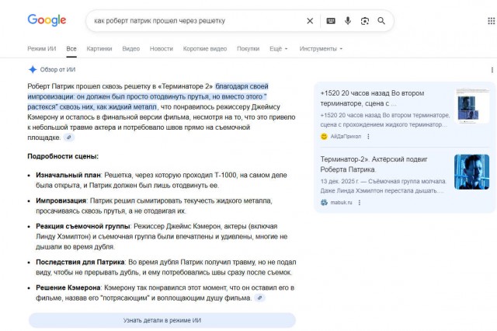
Task: Select the Все results tab
Action: (x=71, y=49)
